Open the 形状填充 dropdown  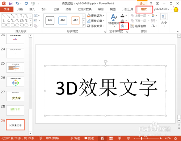pyautogui.click(x=96, y=16)
